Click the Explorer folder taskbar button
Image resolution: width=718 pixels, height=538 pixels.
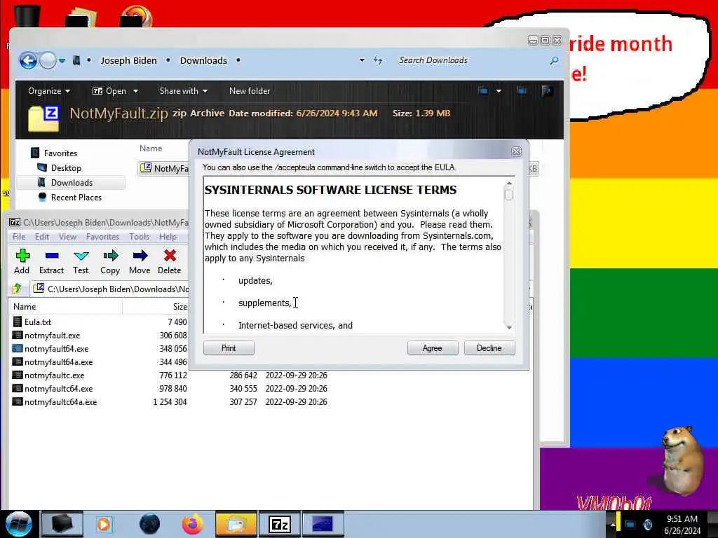236,524
